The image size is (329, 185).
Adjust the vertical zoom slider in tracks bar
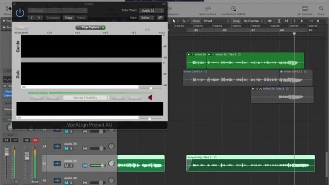[302, 21]
